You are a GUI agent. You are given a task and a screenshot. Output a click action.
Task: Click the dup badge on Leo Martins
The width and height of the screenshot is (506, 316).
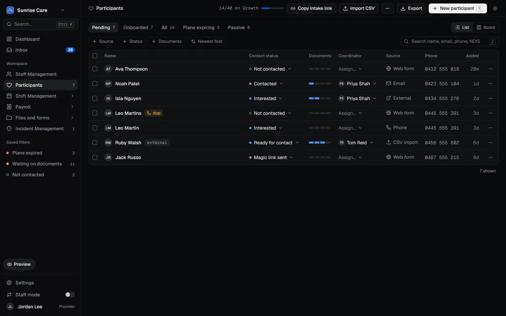pos(153,113)
